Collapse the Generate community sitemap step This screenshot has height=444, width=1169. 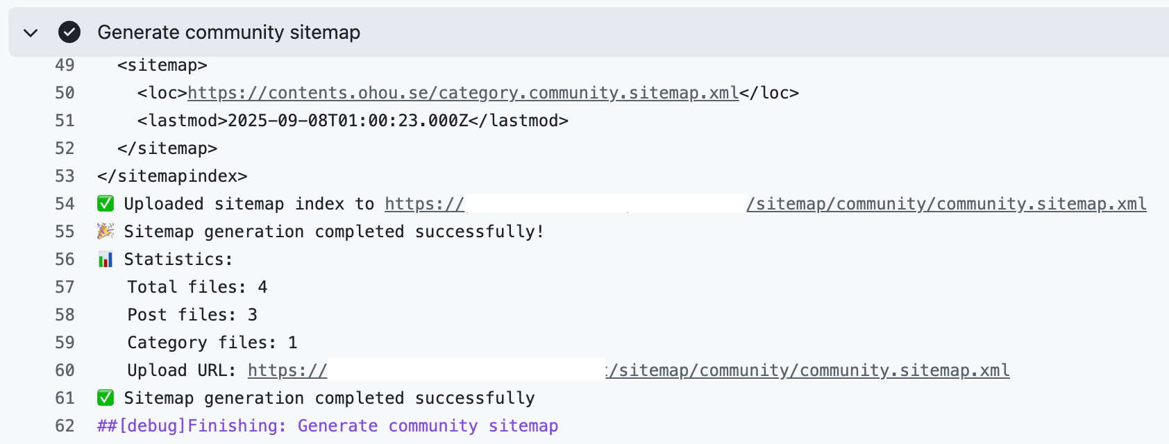[x=31, y=33]
